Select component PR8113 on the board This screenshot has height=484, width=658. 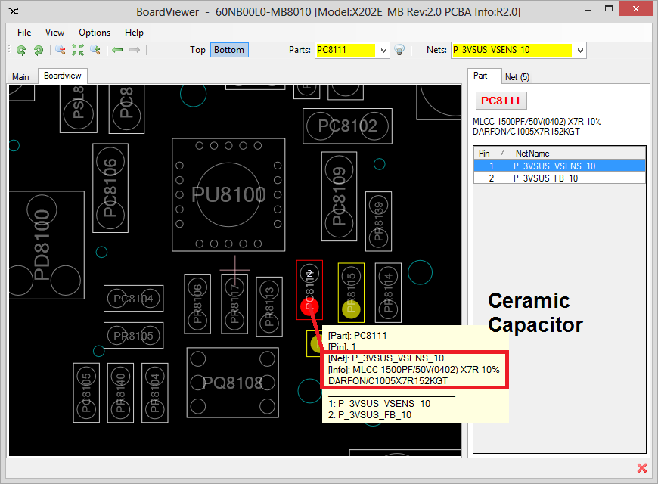click(x=269, y=306)
